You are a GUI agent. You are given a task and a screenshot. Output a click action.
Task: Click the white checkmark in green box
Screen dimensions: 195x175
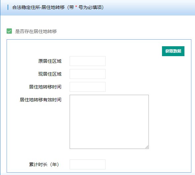9,31
